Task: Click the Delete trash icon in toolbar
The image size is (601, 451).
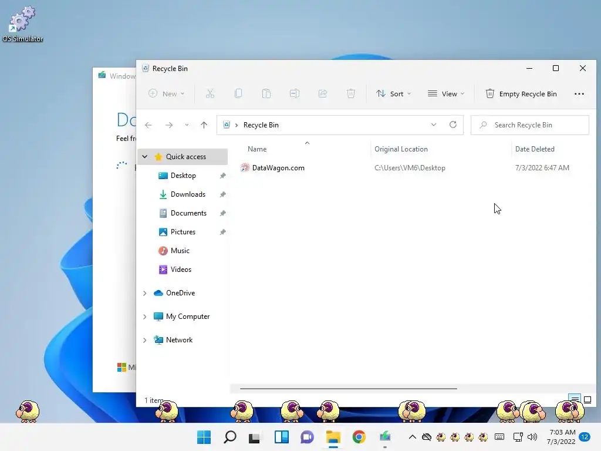Action: [x=351, y=93]
